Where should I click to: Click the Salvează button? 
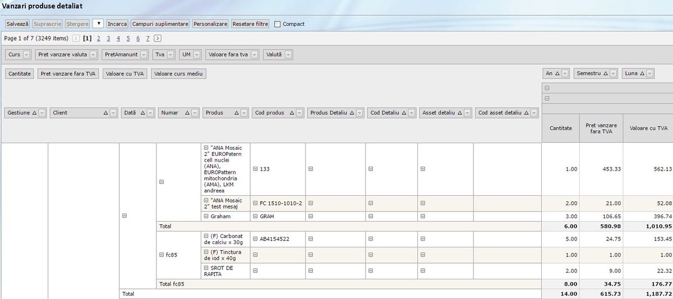[17, 24]
